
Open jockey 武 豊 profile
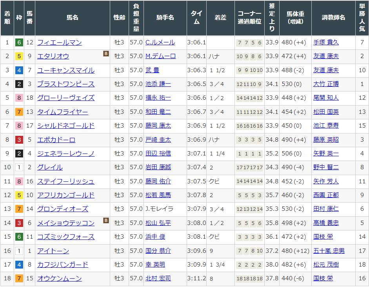pos(152,70)
